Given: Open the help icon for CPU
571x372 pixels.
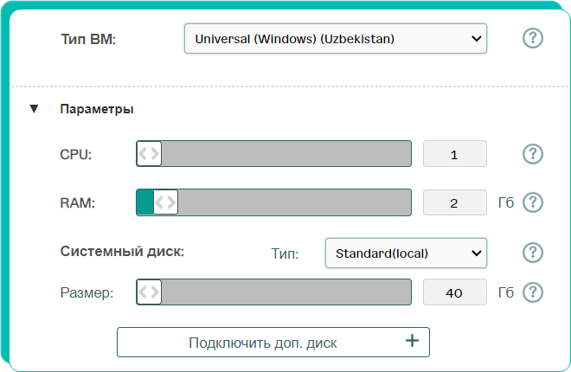Looking at the screenshot, I should [533, 154].
